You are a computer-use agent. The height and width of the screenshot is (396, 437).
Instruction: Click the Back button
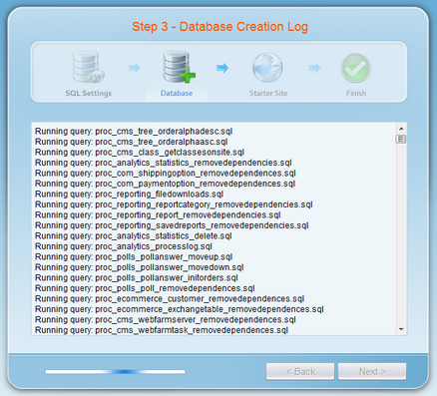tap(300, 371)
